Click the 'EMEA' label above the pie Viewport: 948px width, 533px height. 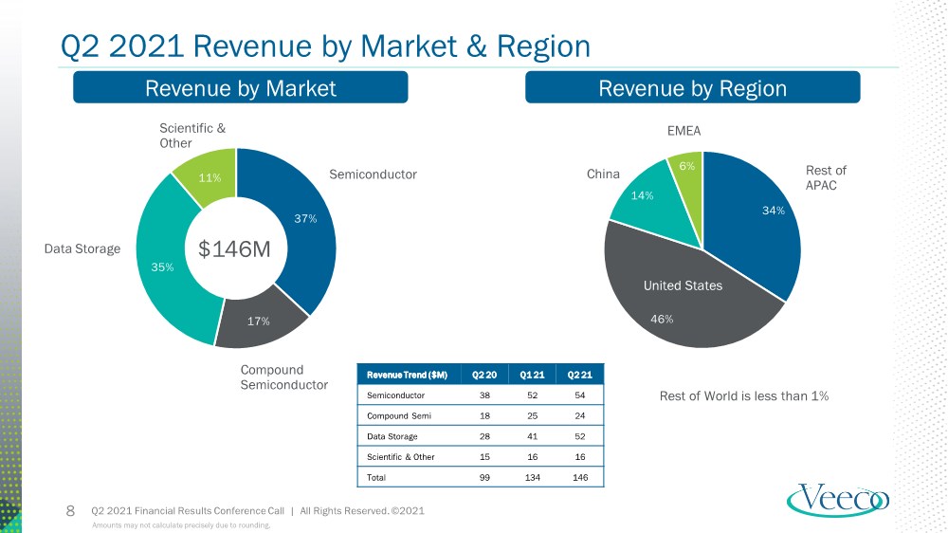pyautogui.click(x=684, y=131)
